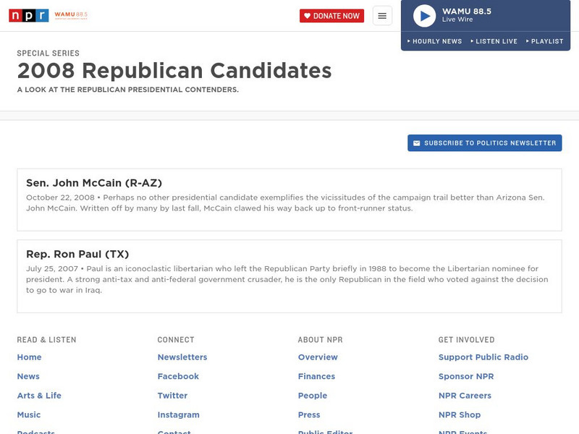Open the Sen. John McCain article
This screenshot has width=579, height=434.
pos(94,183)
